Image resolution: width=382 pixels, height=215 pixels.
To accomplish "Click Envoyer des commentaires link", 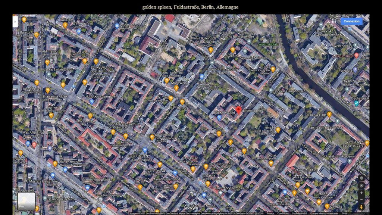I will pos(325,213).
